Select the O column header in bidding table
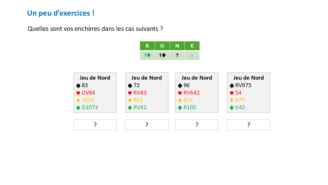This screenshot has height=185, width=328. (x=162, y=46)
